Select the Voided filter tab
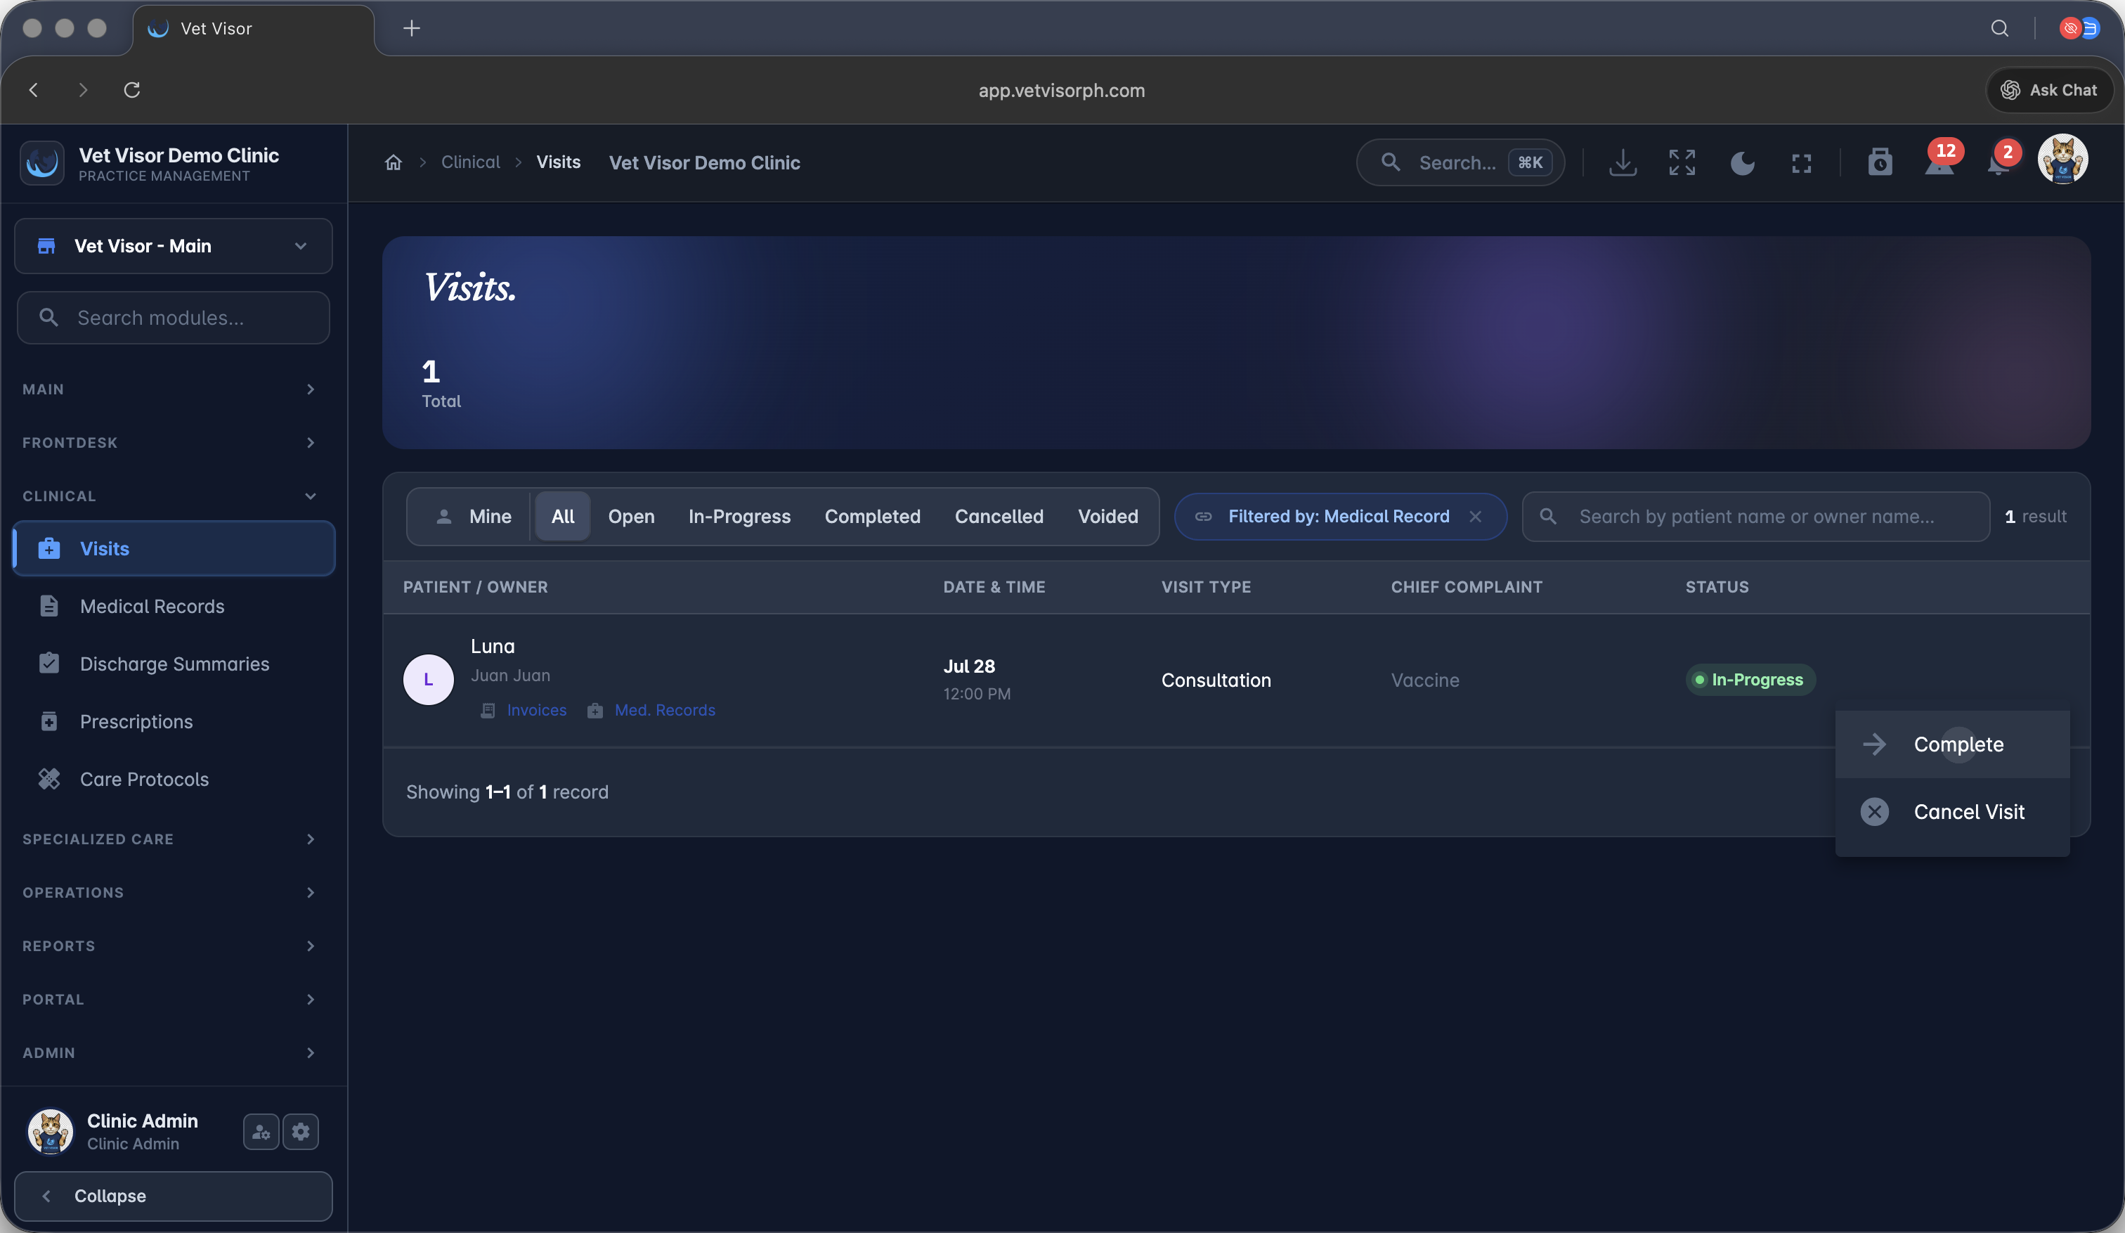The width and height of the screenshot is (2125, 1233). pyautogui.click(x=1107, y=516)
